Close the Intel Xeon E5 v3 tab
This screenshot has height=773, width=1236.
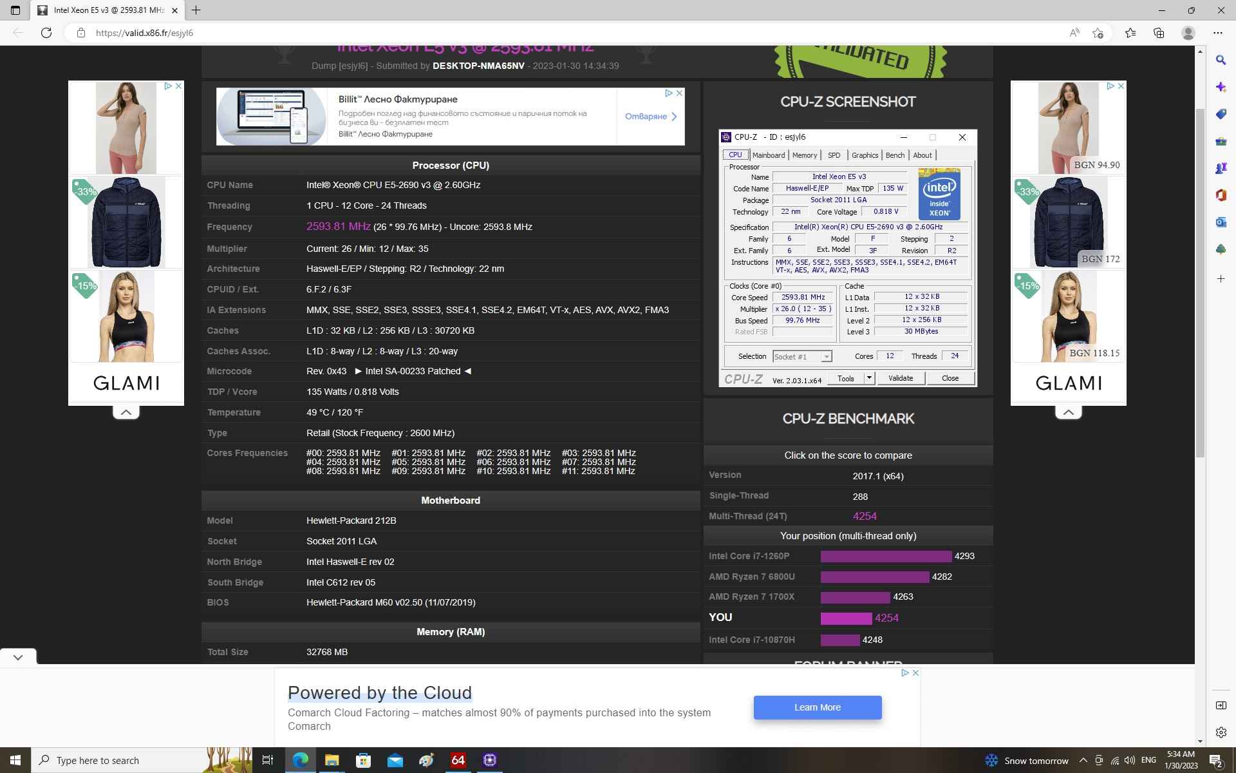point(174,10)
